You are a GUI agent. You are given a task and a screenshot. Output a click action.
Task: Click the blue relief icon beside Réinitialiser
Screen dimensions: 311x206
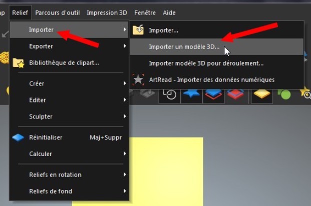point(18,137)
